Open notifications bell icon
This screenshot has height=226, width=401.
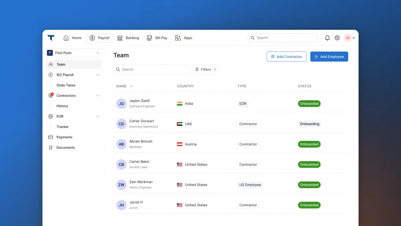tap(327, 38)
